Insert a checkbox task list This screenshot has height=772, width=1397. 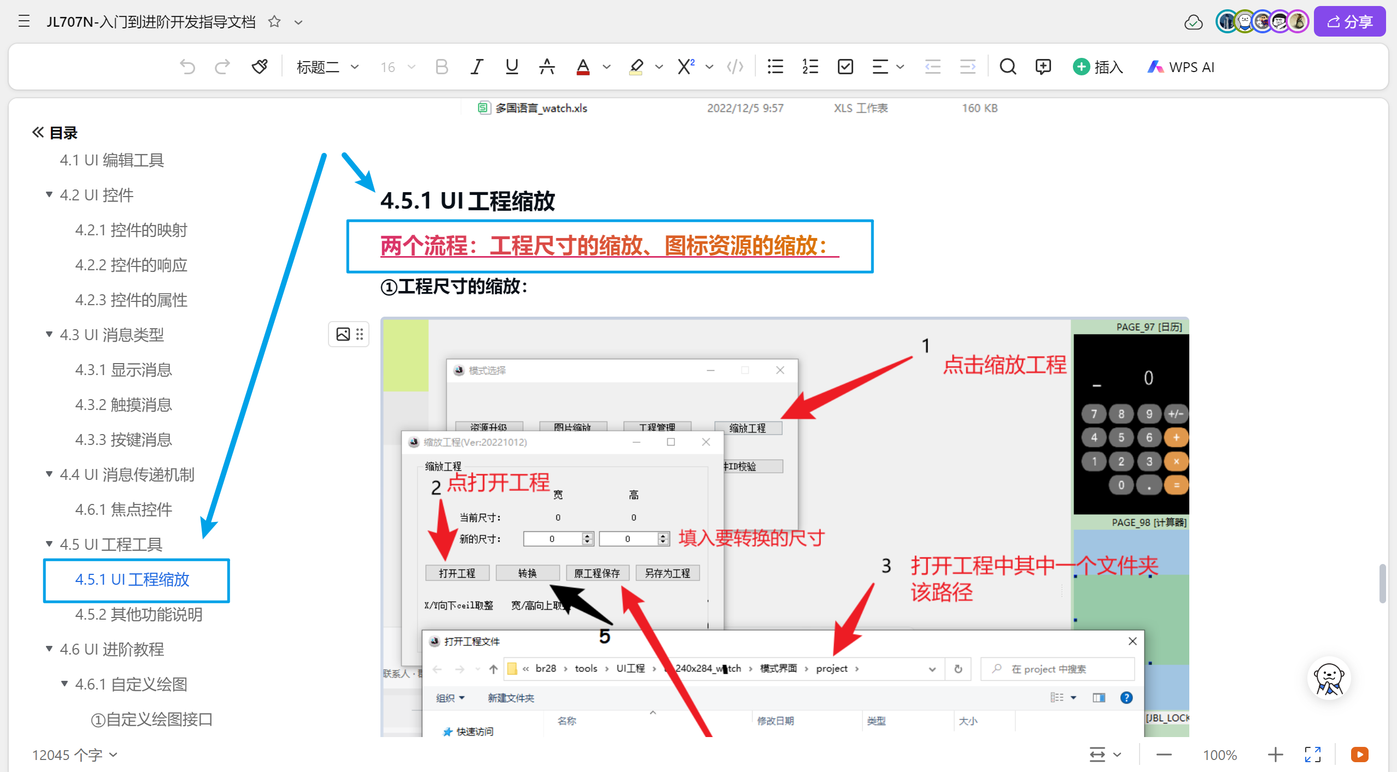845,67
